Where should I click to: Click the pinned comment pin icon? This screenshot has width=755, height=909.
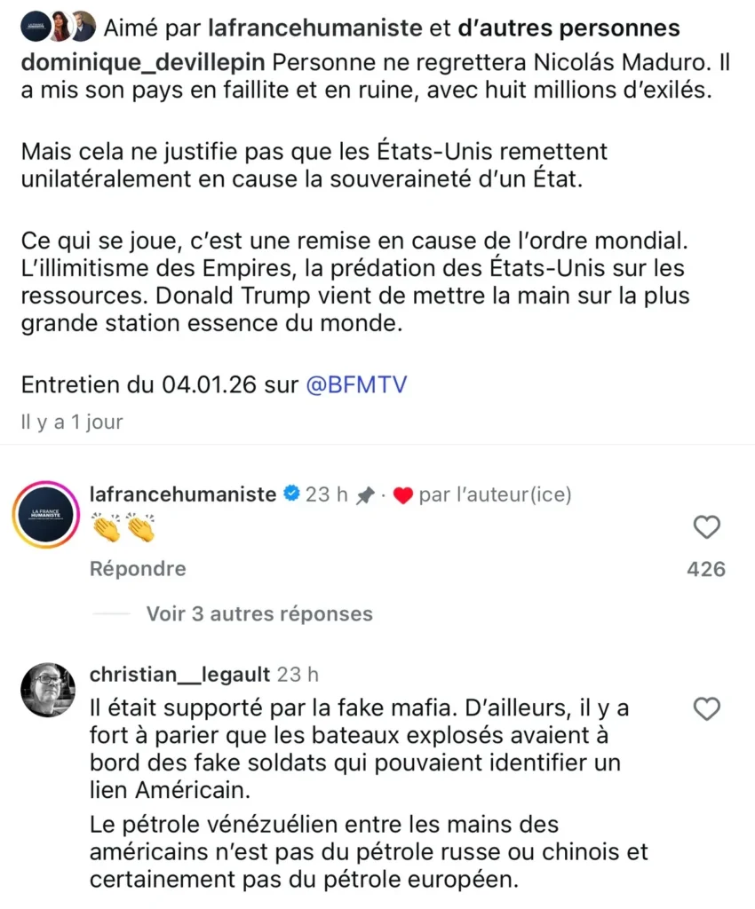364,496
